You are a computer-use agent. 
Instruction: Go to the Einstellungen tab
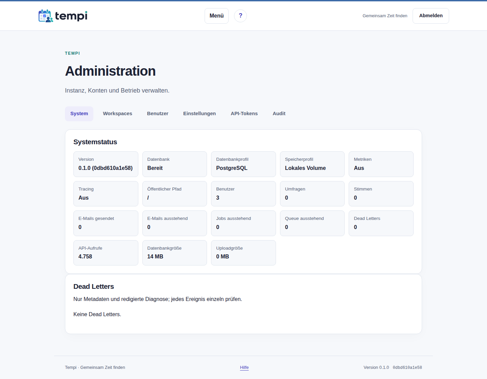[x=200, y=114]
